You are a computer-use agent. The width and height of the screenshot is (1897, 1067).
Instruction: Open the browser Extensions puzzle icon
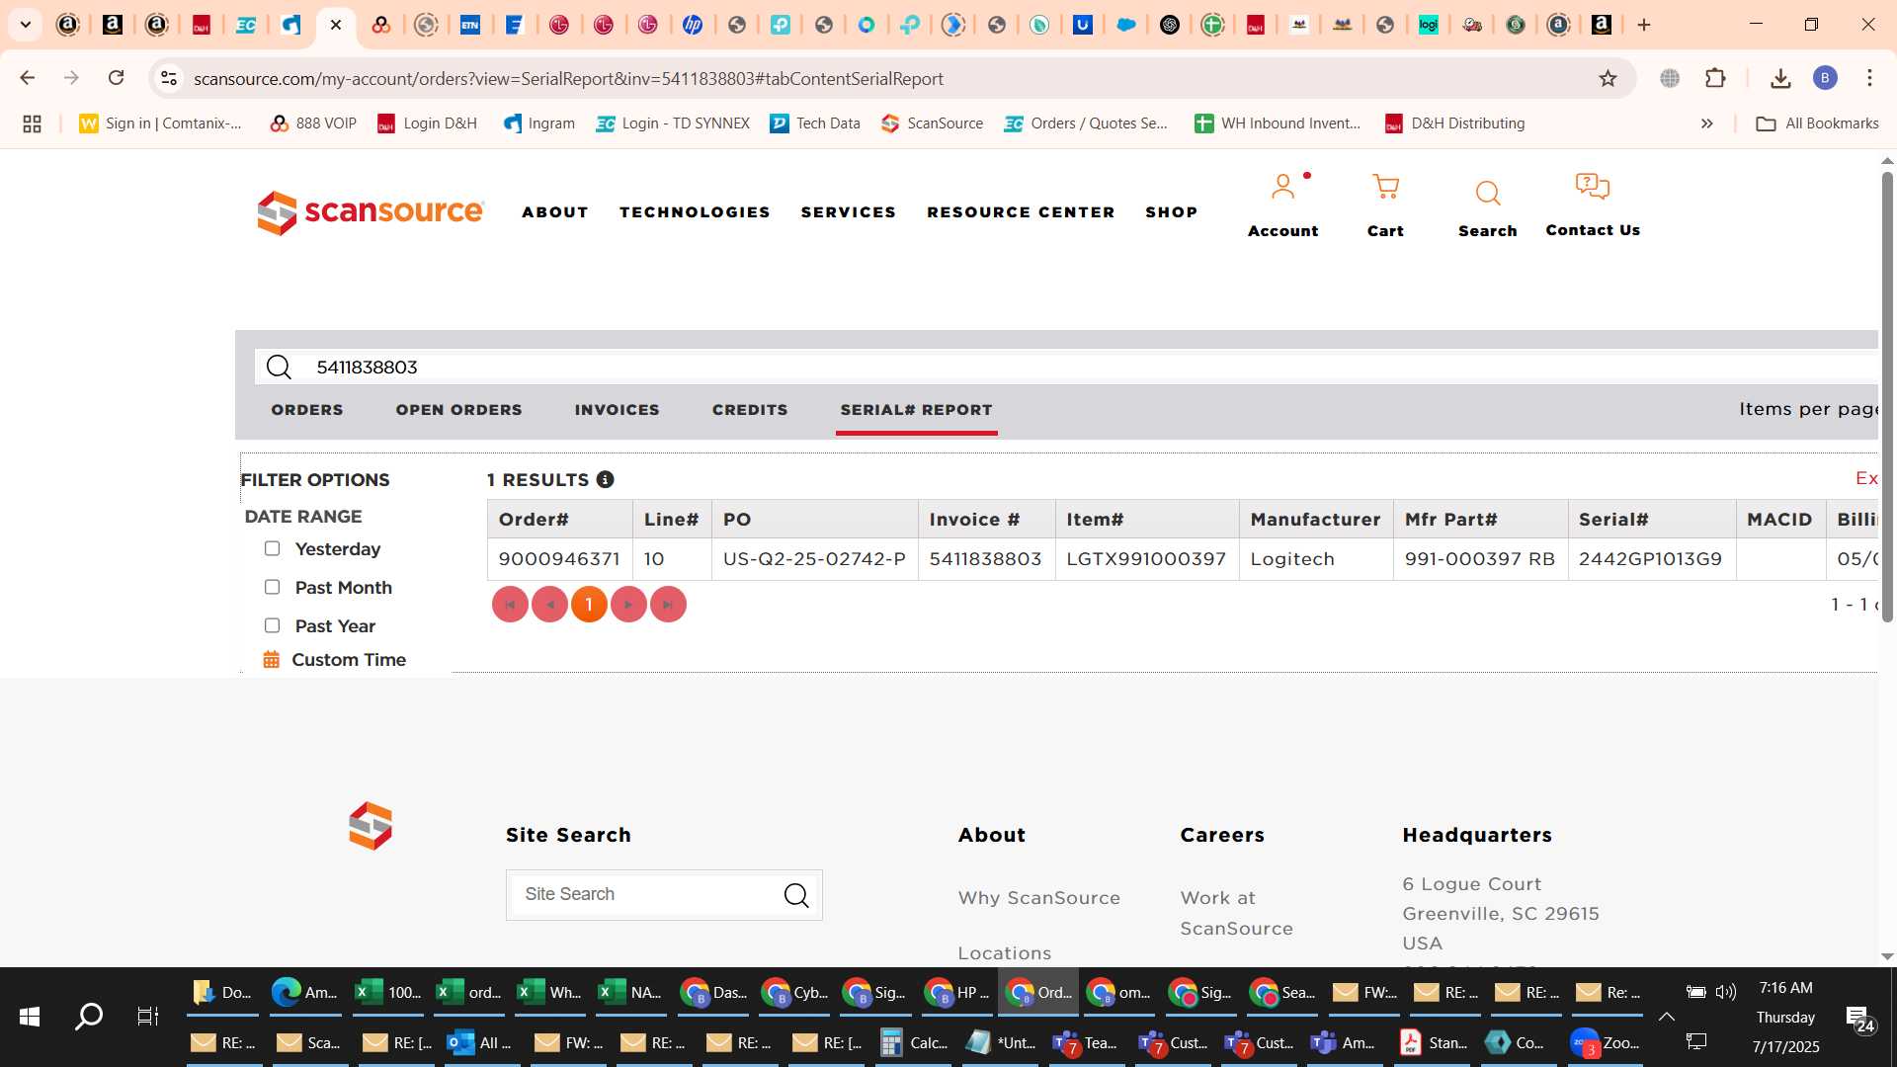coord(1715,78)
